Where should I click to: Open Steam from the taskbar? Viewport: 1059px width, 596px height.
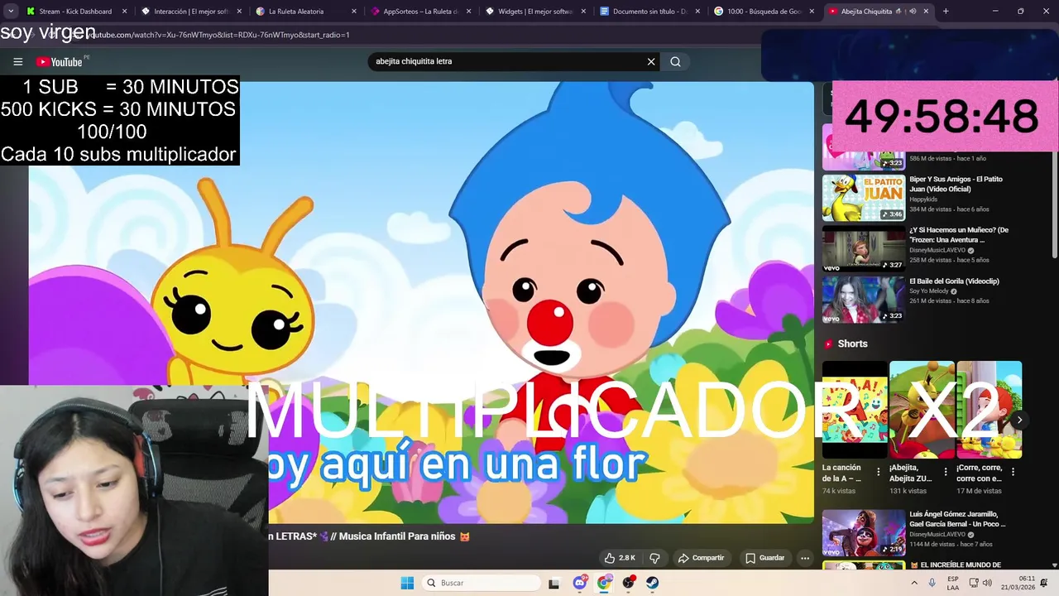point(653,583)
